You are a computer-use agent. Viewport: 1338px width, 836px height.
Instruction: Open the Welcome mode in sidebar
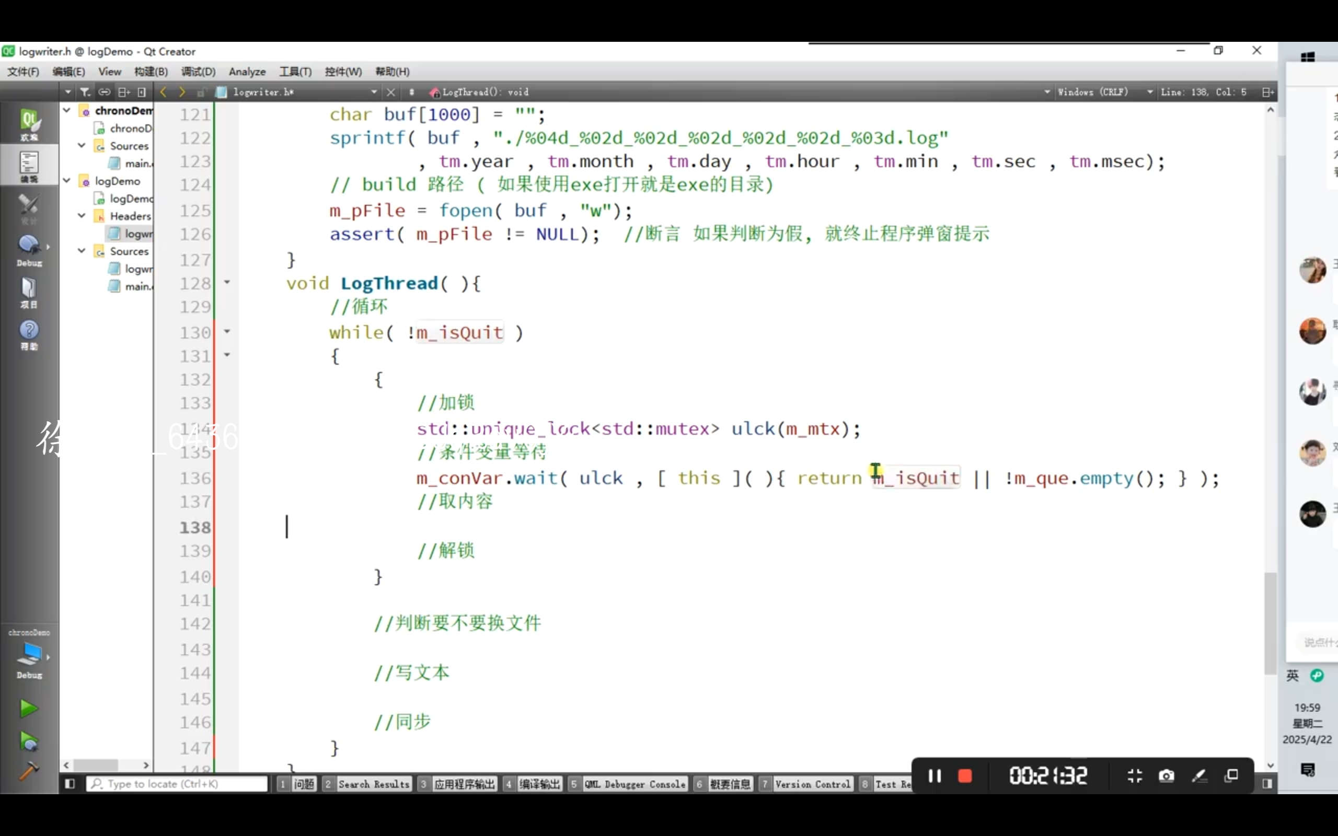point(29,124)
